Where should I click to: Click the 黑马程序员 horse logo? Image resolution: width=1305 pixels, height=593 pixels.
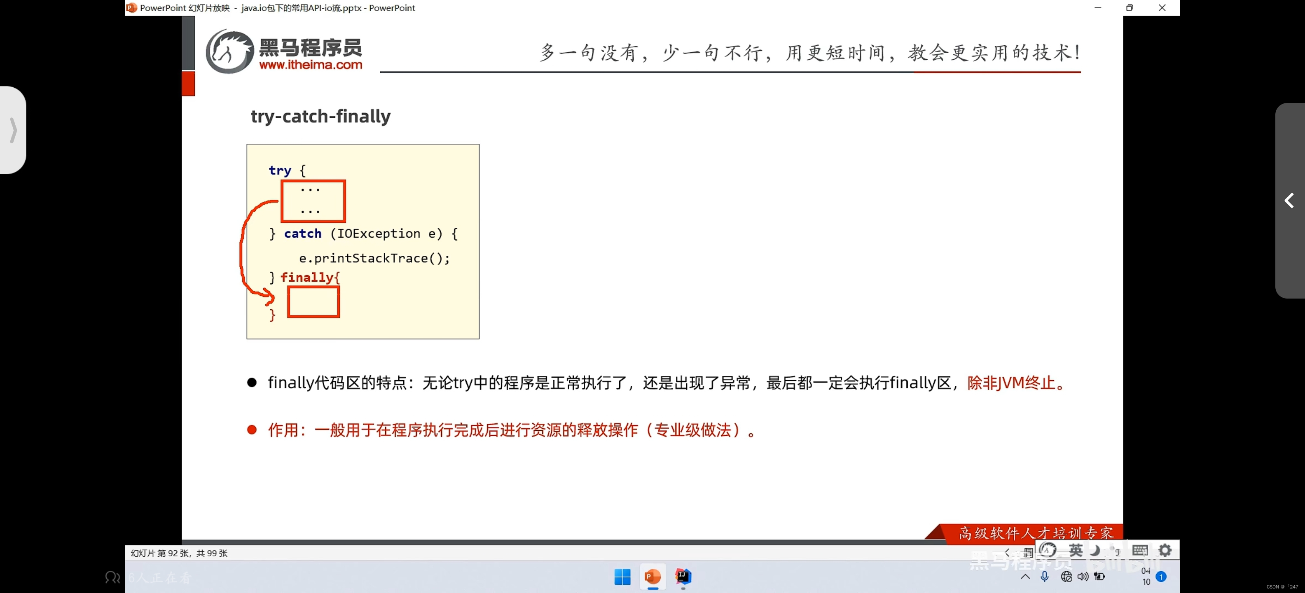(229, 51)
